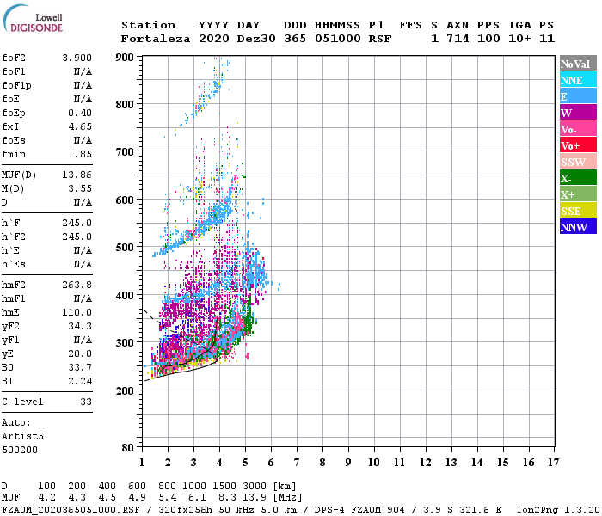602x516 pixels.
Task: Click the B0 value 33.7
Action: coord(80,368)
